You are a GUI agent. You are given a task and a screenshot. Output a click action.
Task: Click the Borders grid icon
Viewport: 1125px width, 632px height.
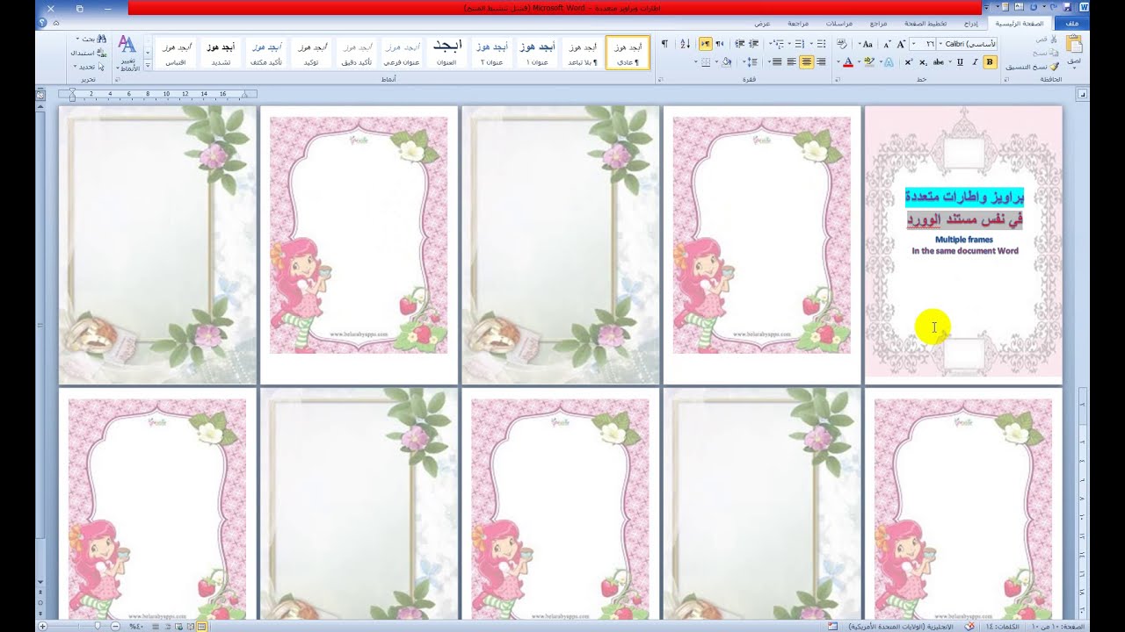(x=706, y=61)
